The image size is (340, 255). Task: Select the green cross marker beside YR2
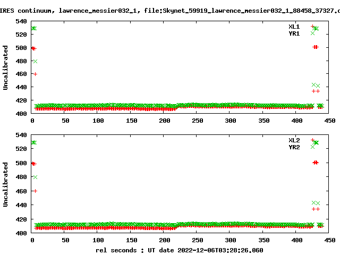312,147
